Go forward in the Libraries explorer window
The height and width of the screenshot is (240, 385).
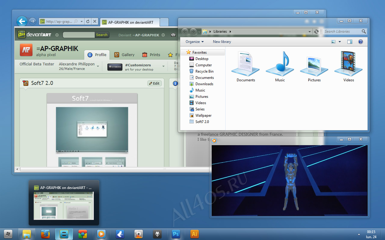click(193, 31)
